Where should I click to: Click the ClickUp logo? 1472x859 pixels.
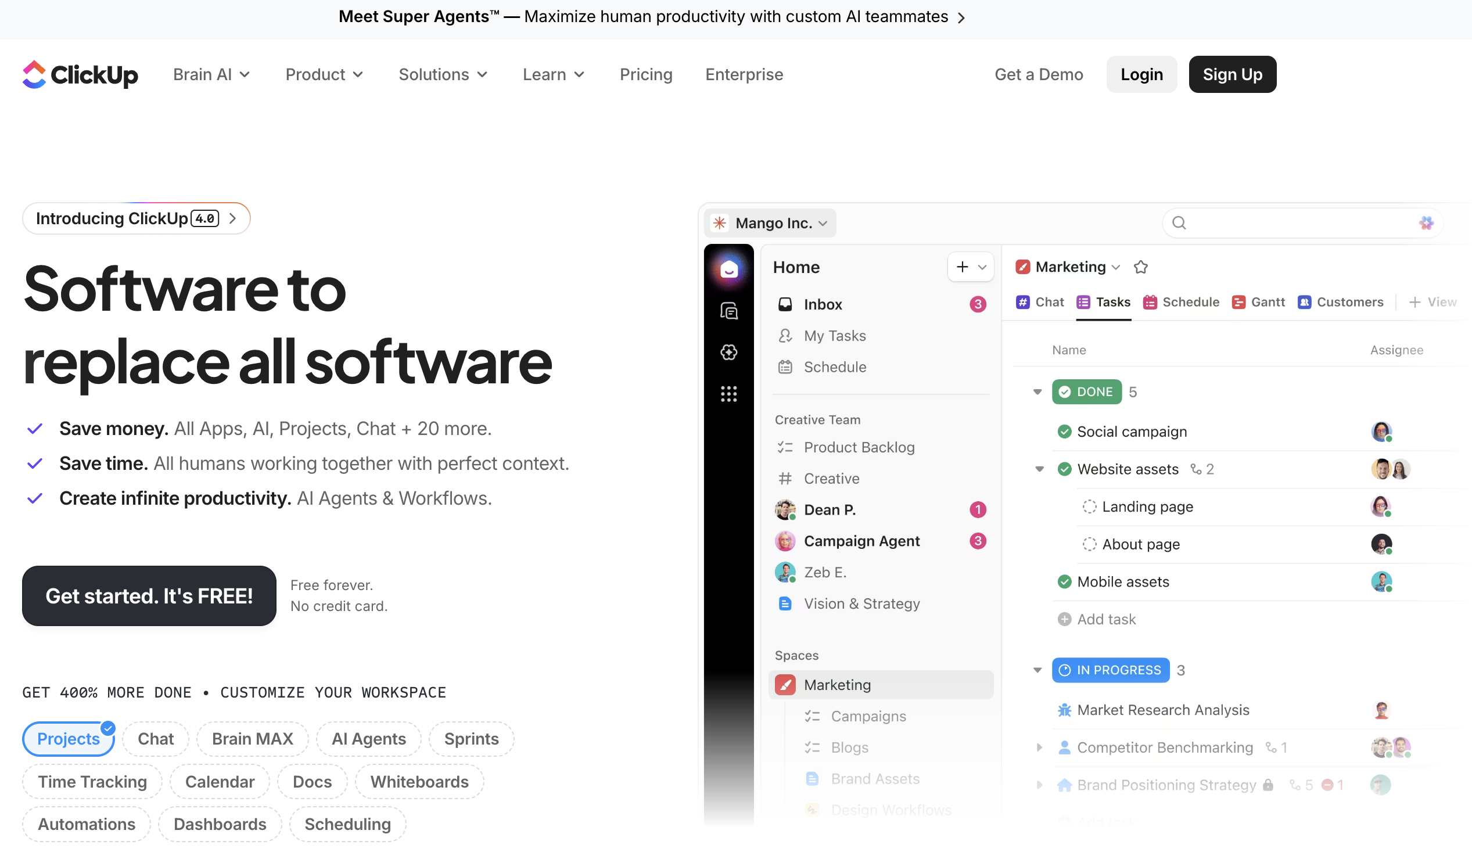[80, 75]
